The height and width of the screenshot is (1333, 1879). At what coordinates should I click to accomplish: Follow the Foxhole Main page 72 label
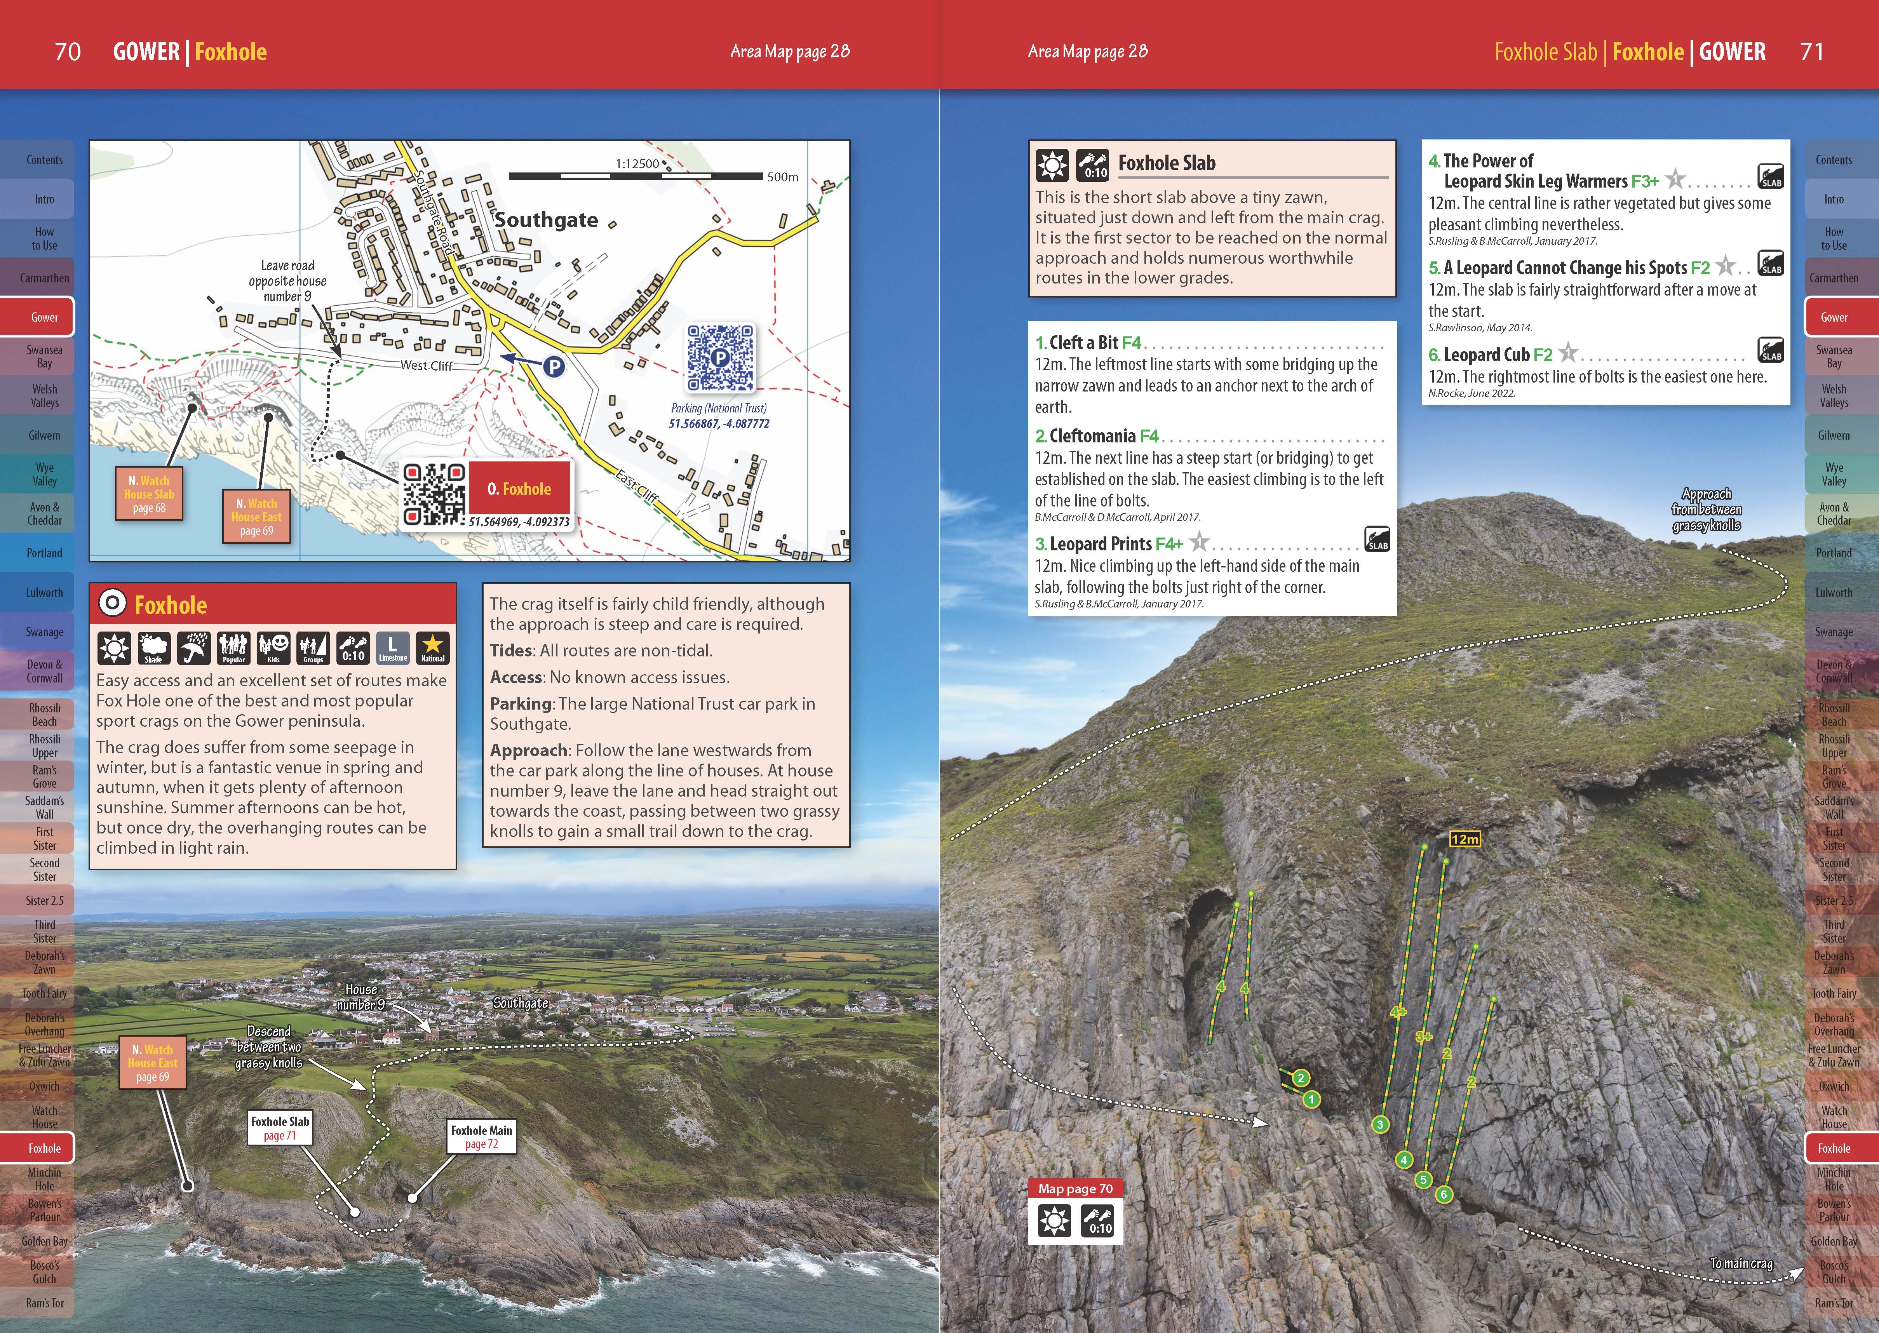point(481,1137)
